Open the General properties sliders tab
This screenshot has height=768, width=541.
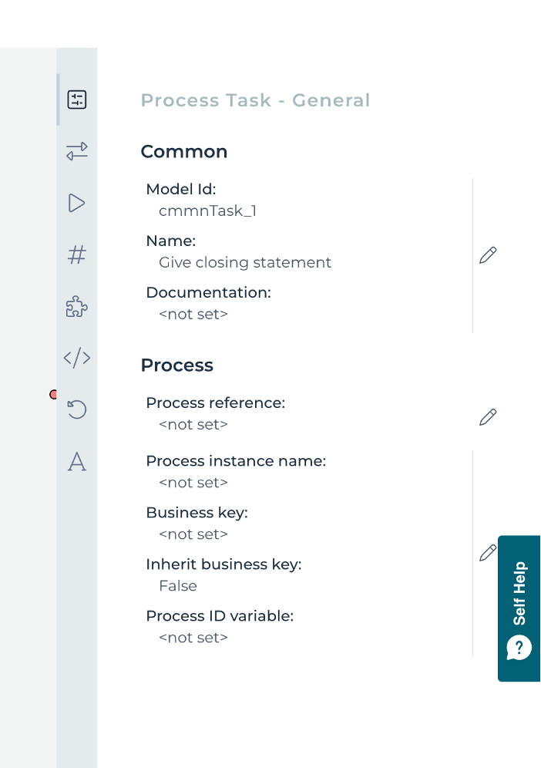coord(77,99)
